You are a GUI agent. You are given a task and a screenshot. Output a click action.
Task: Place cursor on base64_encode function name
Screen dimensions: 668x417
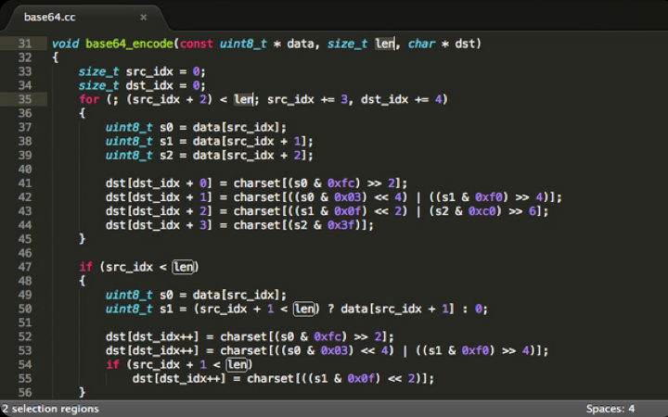point(130,44)
